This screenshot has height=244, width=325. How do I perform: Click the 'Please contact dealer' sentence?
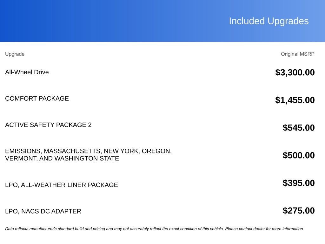point(264,229)
